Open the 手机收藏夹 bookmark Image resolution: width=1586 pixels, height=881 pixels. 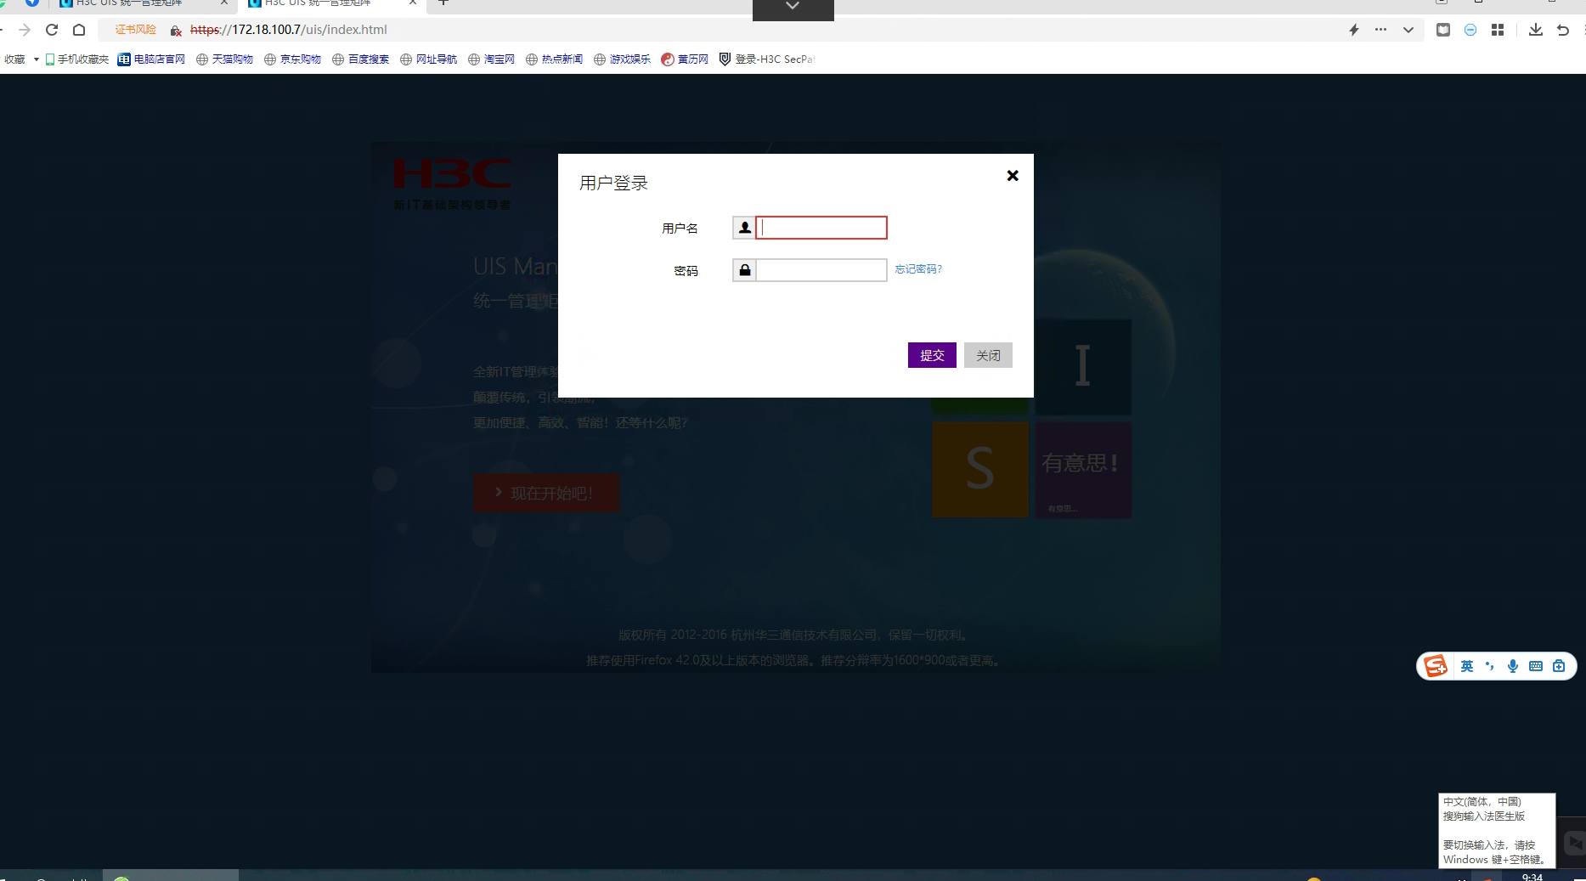click(77, 59)
